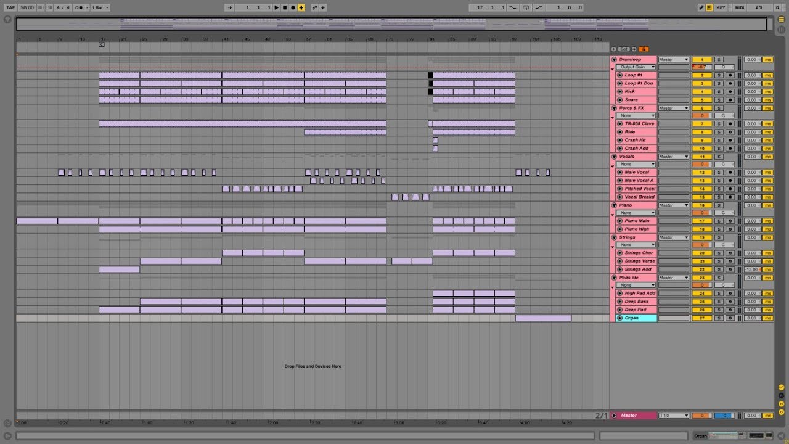The image size is (789, 444).
Task: Click the tempo field 98.00
Action: (x=27, y=7)
